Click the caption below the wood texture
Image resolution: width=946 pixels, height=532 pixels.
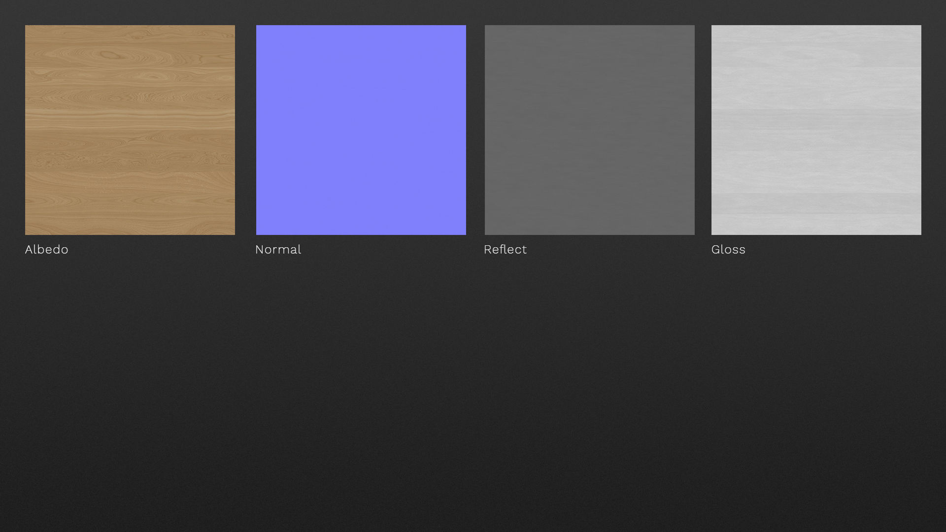(x=47, y=250)
